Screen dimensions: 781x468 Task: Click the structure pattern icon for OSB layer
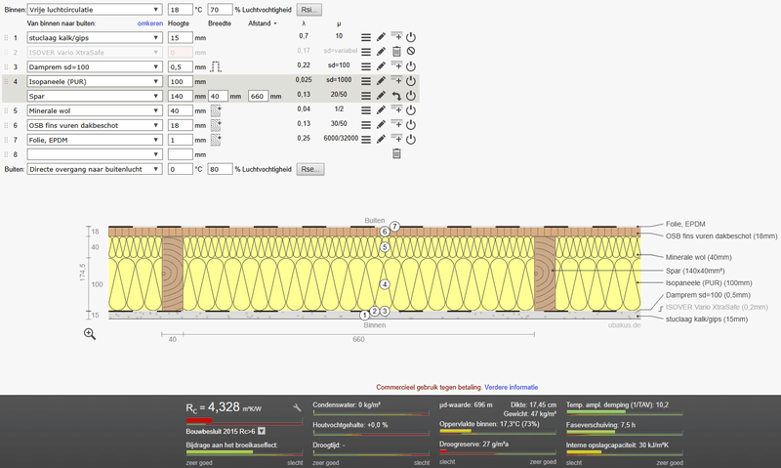pos(216,125)
